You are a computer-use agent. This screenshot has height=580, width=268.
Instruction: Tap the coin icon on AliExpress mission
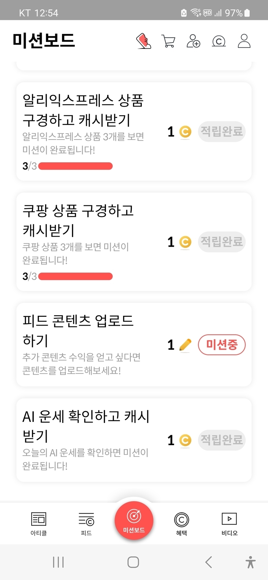(185, 132)
